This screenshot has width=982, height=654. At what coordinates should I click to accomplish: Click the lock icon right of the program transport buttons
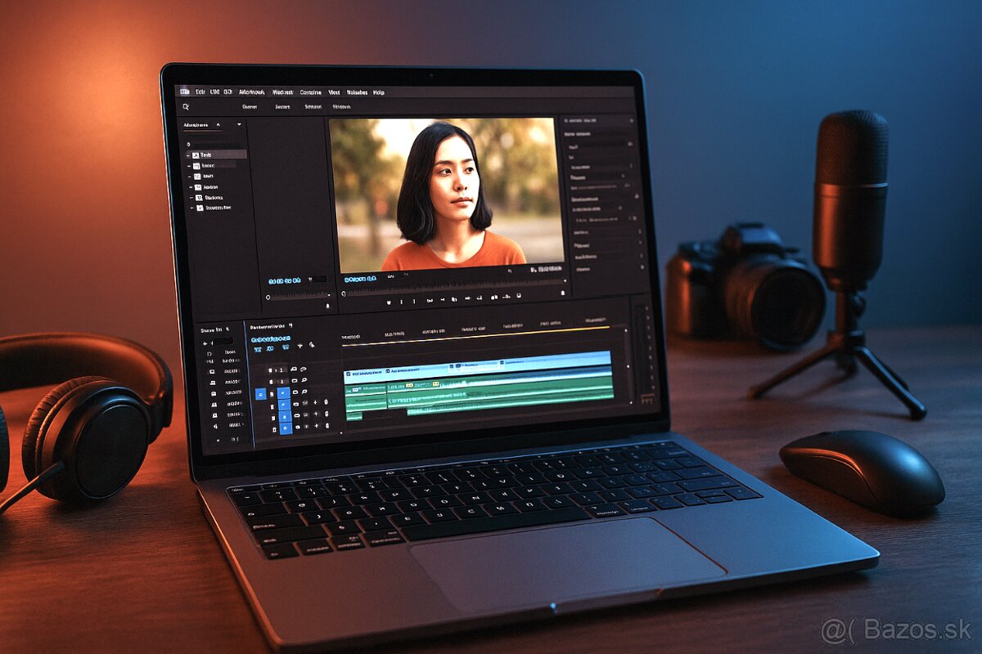[x=563, y=293]
